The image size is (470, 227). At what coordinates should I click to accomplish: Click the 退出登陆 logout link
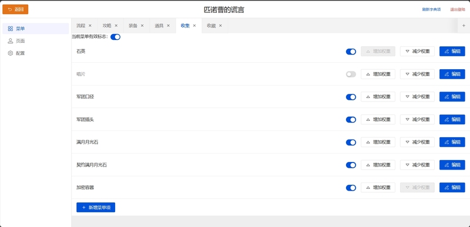click(x=458, y=9)
